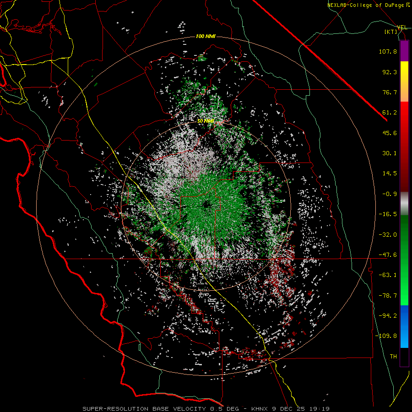Click the 14.5 velocity scale value
The height and width of the screenshot is (412, 412).
pos(390,173)
